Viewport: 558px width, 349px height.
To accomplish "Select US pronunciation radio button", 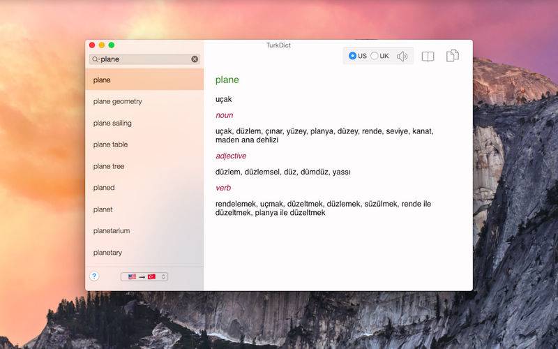I will click(x=352, y=56).
